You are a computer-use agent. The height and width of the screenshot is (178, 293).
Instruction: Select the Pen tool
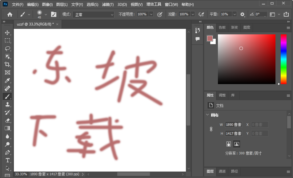(7, 153)
